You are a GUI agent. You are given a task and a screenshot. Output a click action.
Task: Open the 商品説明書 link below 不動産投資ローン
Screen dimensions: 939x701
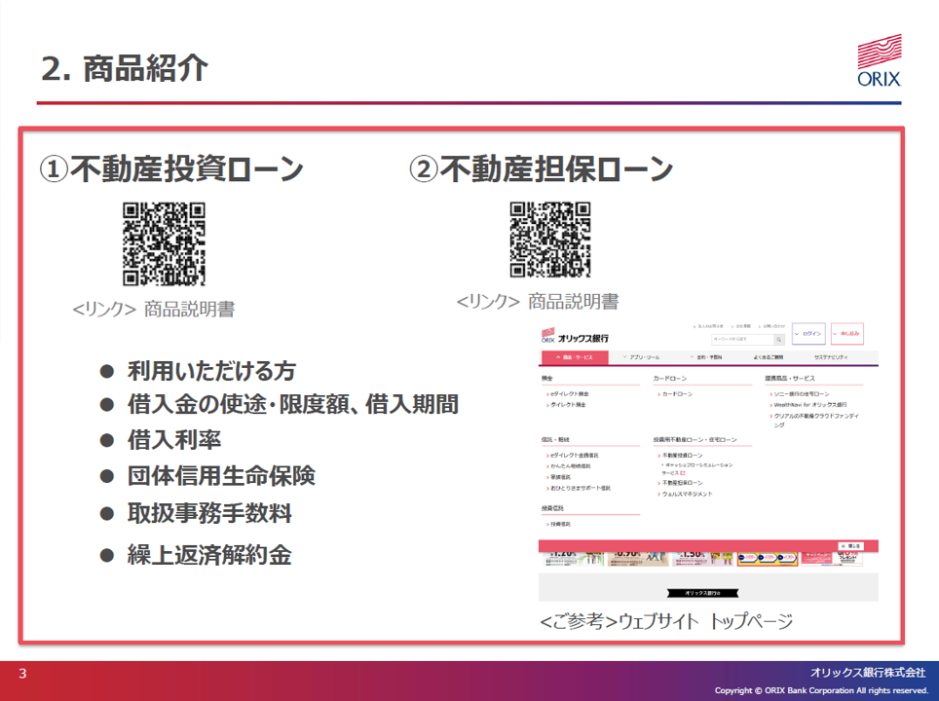point(154,309)
